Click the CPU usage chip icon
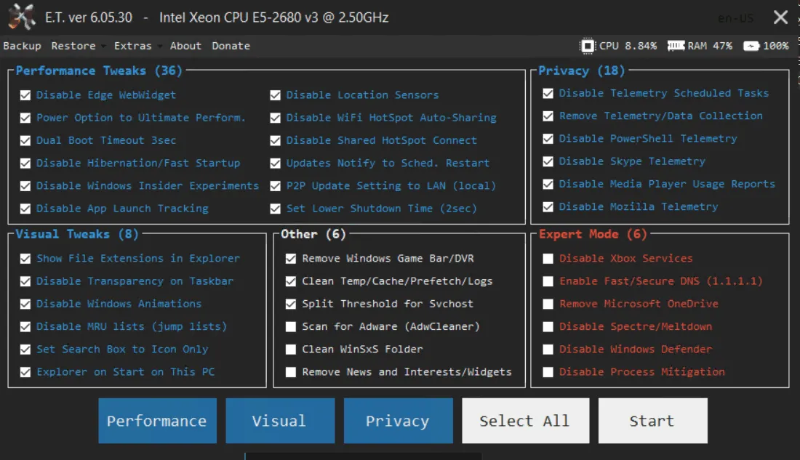Viewport: 800px width, 460px height. [x=588, y=46]
